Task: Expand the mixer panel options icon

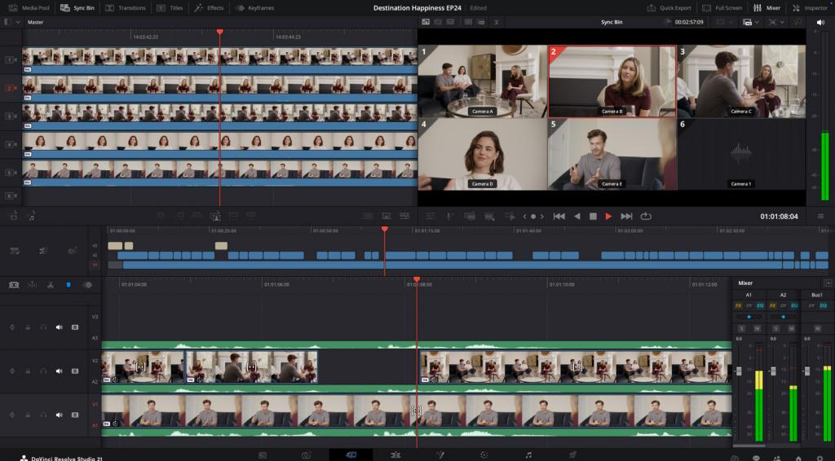Action: click(828, 283)
